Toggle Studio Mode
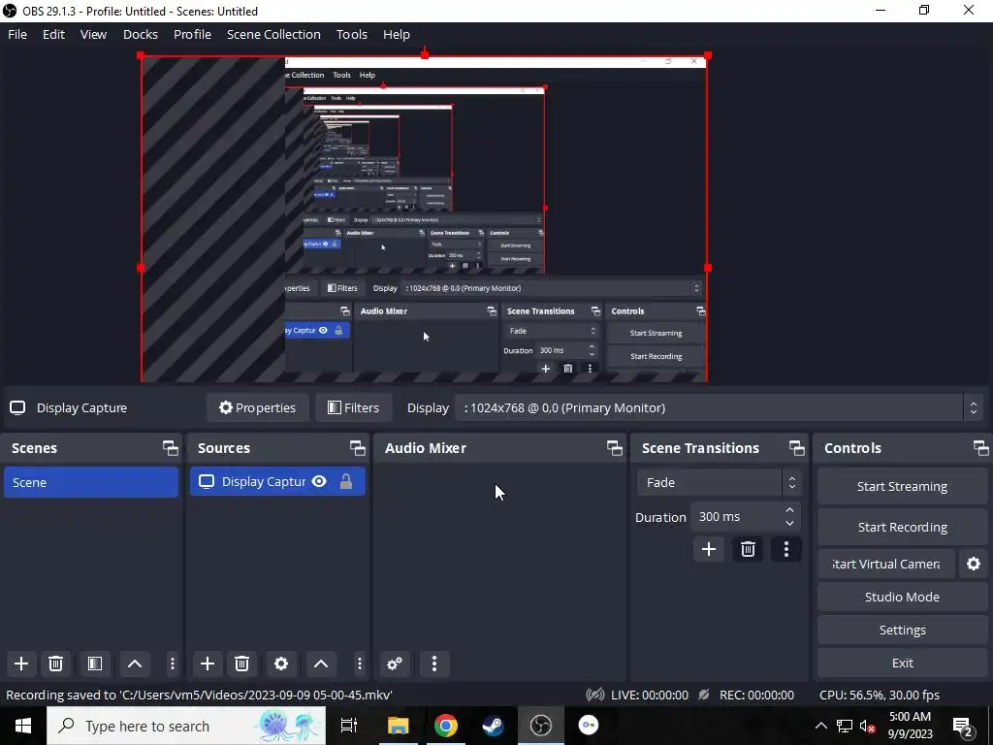This screenshot has height=745, width=993. click(902, 597)
